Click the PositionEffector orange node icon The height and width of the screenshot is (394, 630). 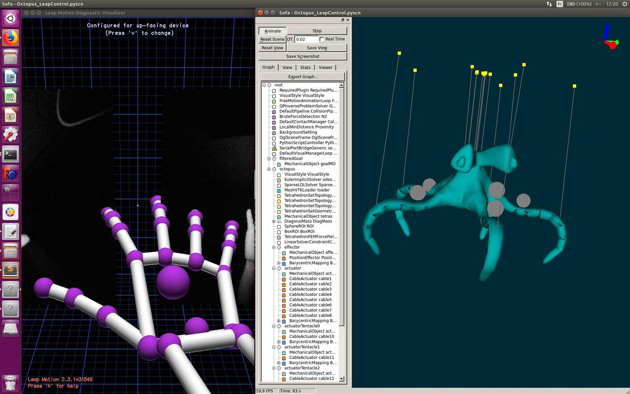[x=284, y=258]
